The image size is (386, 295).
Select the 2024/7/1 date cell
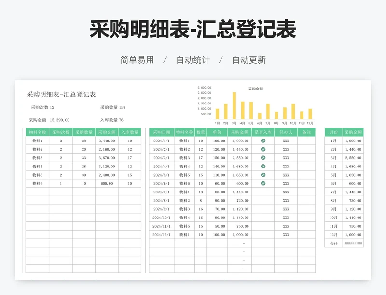click(x=162, y=192)
